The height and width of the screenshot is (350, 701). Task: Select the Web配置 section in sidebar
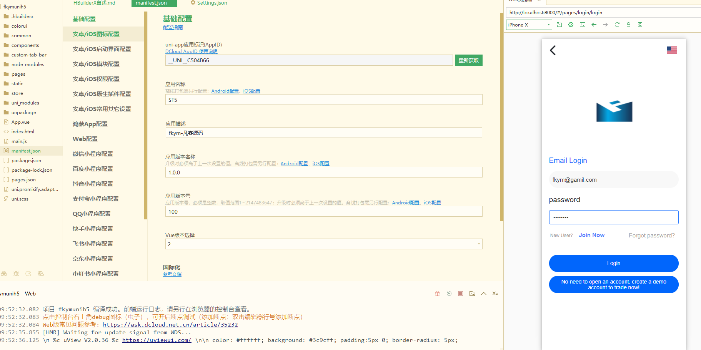pos(85,139)
